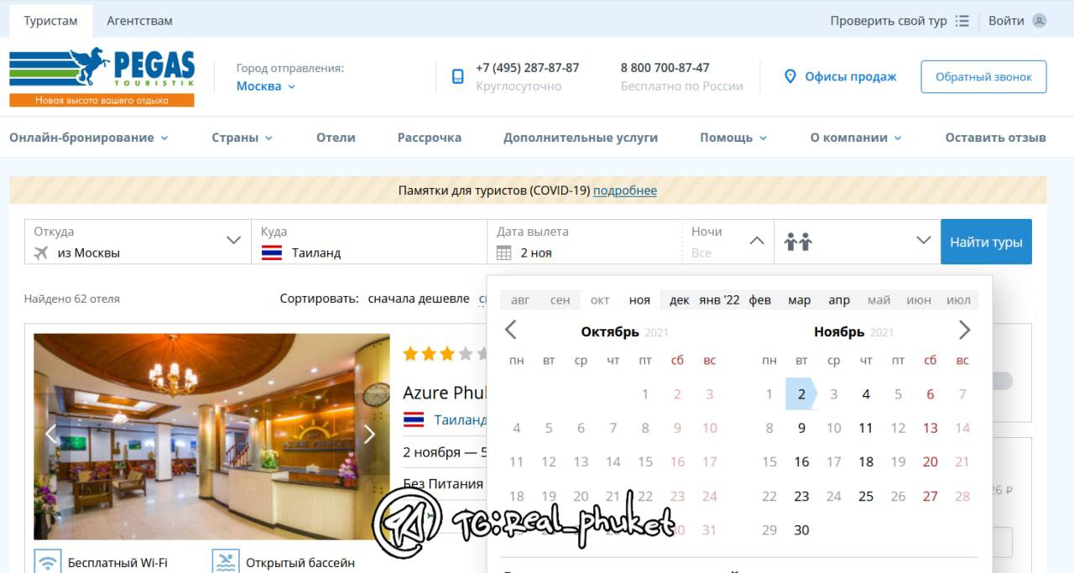
Task: Click the Azure Phuket hotel lobby photo
Action: click(x=211, y=436)
